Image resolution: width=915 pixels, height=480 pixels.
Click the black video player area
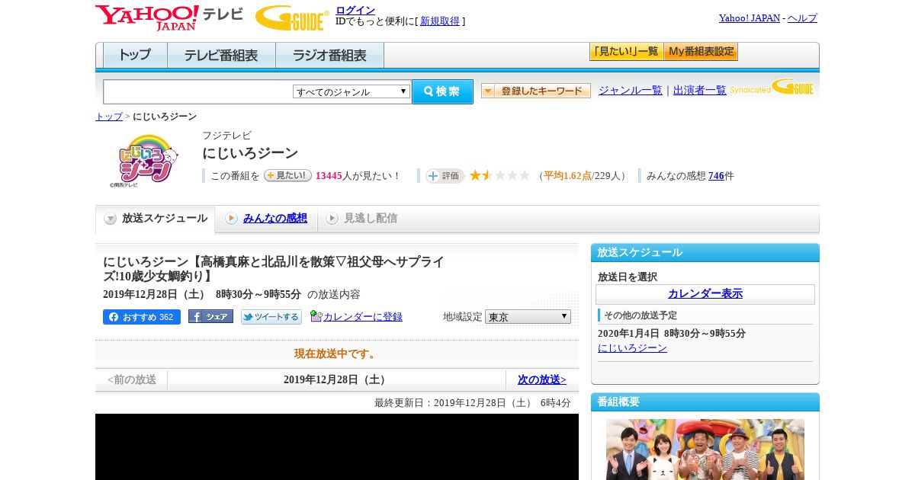337,446
